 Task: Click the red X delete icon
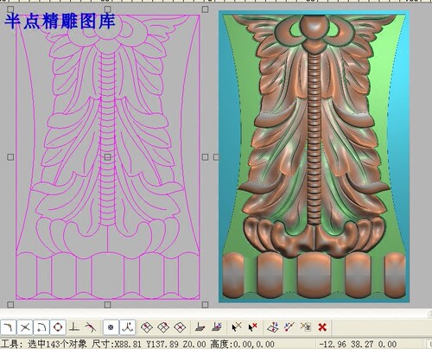point(322,327)
